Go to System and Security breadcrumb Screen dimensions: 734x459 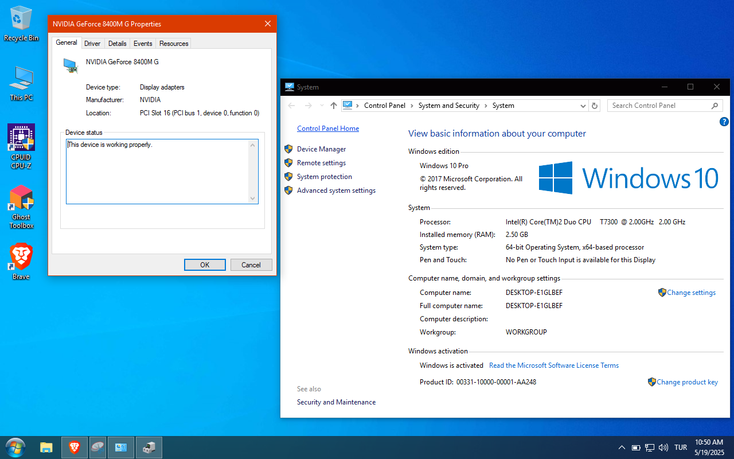coord(449,106)
